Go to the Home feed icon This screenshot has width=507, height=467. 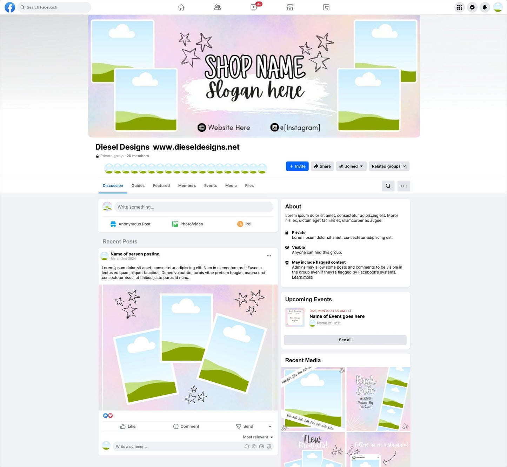pyautogui.click(x=181, y=7)
